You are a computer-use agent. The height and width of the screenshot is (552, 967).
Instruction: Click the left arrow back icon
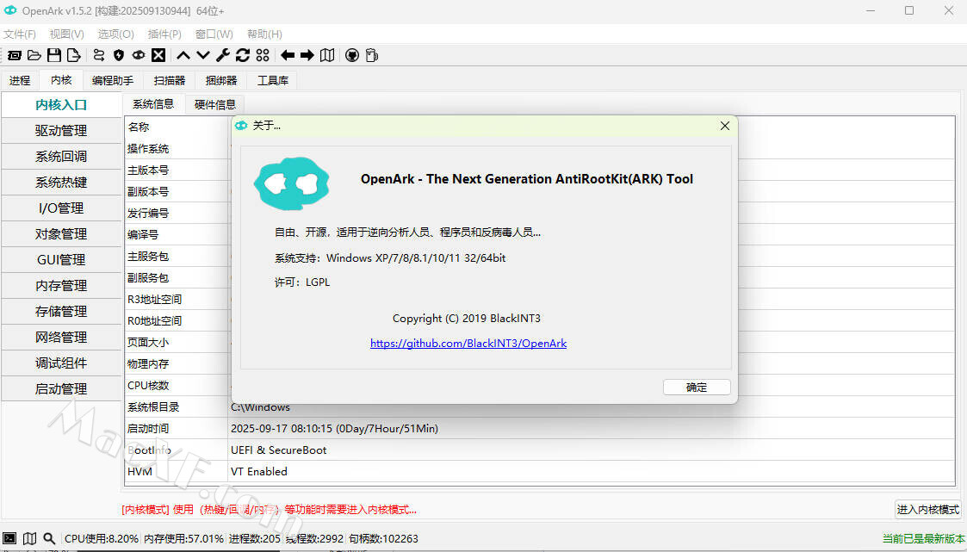288,55
